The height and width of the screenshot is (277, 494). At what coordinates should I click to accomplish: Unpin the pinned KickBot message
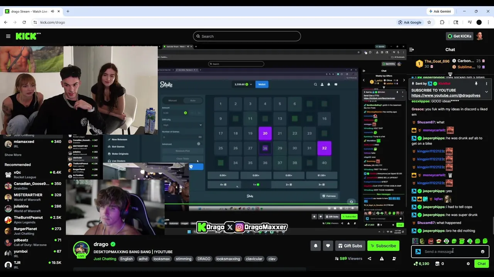476,83
